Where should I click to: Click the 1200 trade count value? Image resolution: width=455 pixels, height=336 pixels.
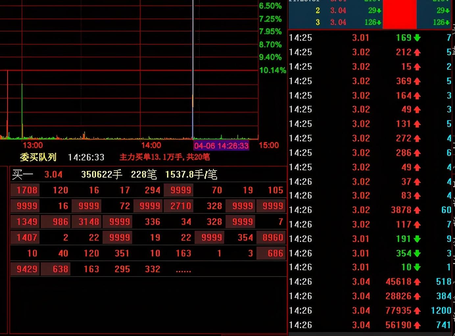(441, 311)
